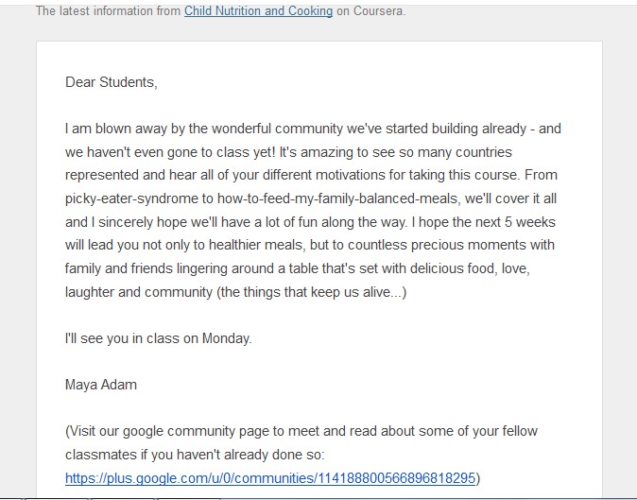Screen dimensions: 637x500
Task: Click "we haven't even gone to class" text
Action: (x=189, y=152)
